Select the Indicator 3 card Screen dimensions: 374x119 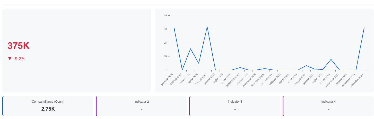coord(235,106)
